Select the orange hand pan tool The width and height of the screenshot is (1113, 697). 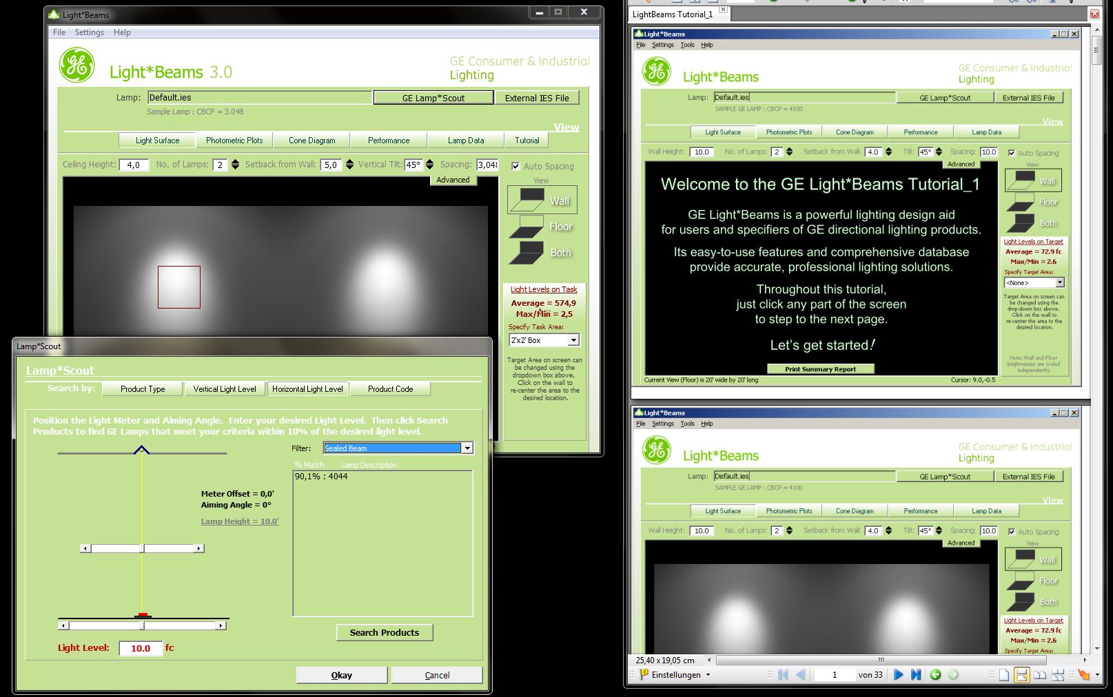(1084, 675)
